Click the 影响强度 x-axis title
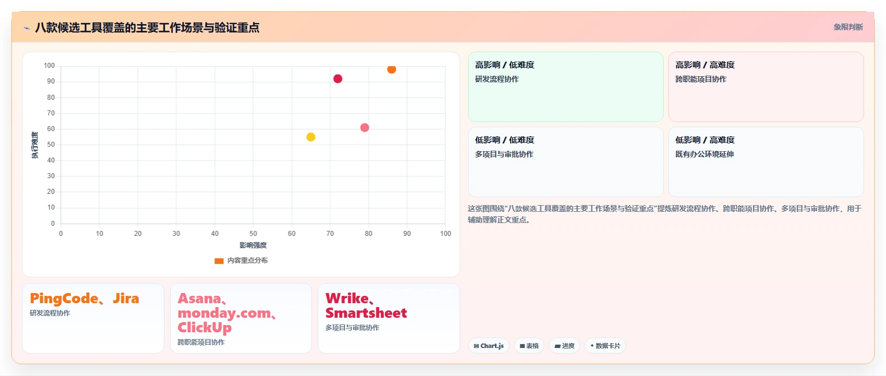 coord(253,245)
